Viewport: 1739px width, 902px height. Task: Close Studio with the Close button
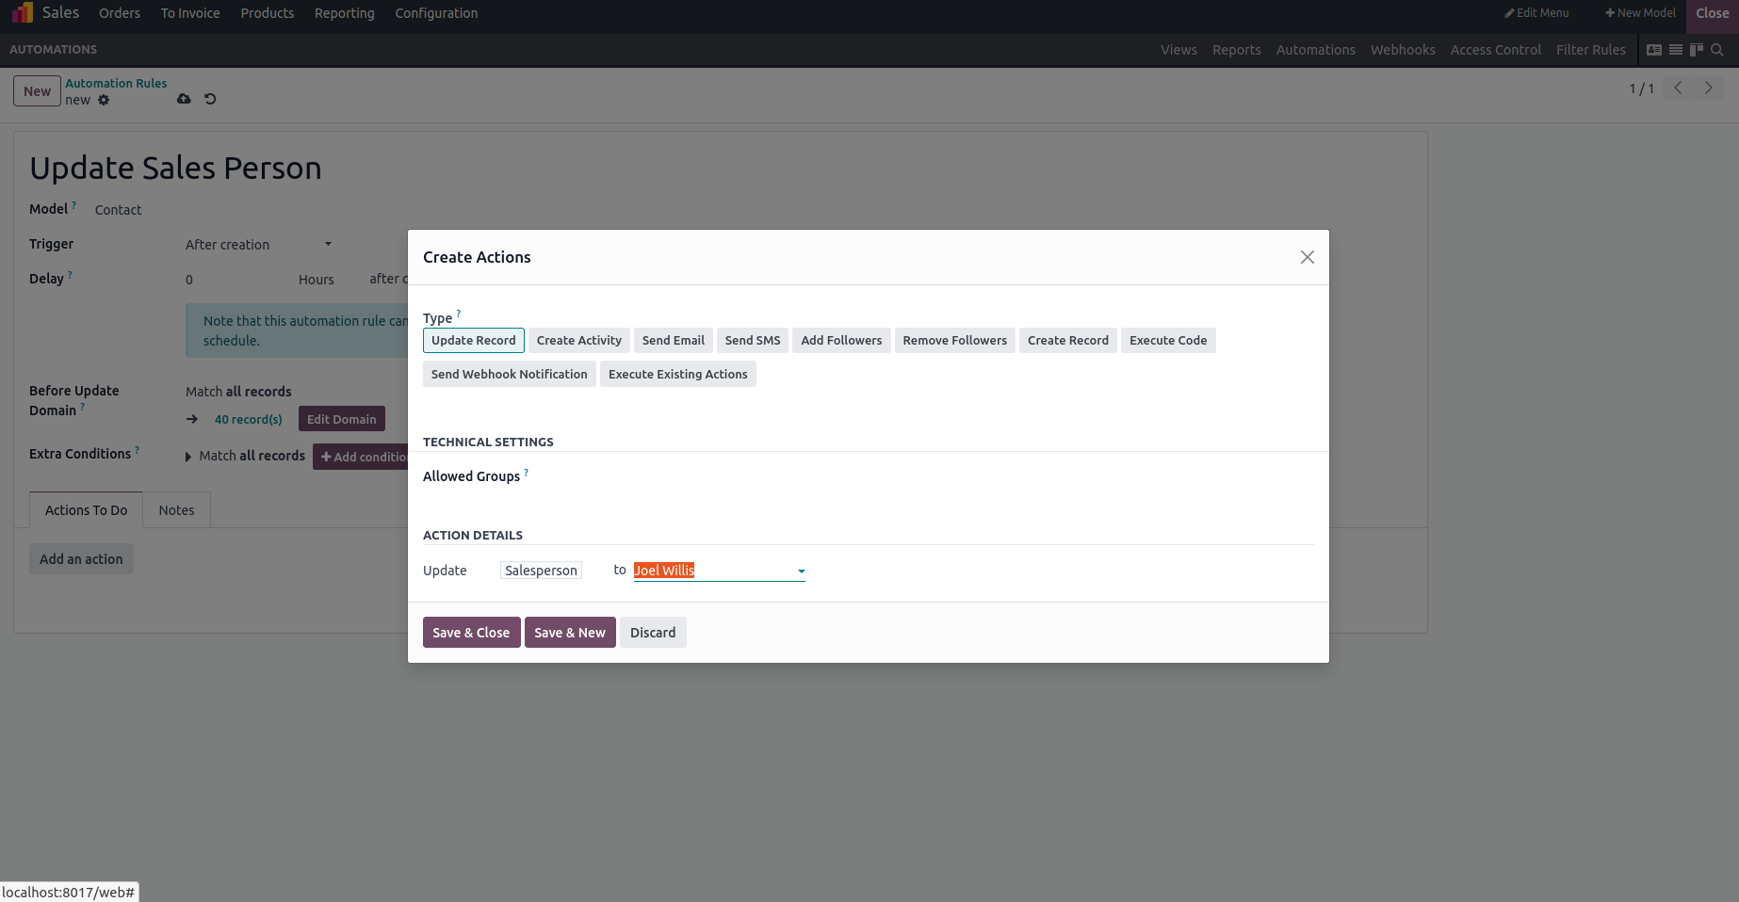(1712, 13)
